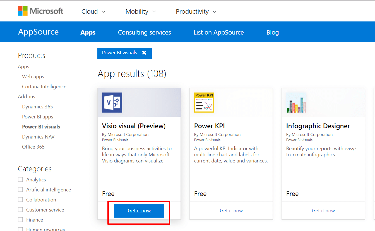Select Web apps in Products sidebar
The height and width of the screenshot is (231, 375).
coord(33,77)
